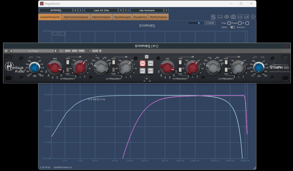Click the COPY button
This screenshot has height=171, width=293.
click(x=75, y=51)
